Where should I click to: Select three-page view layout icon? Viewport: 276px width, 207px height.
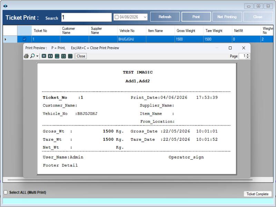(57, 56)
